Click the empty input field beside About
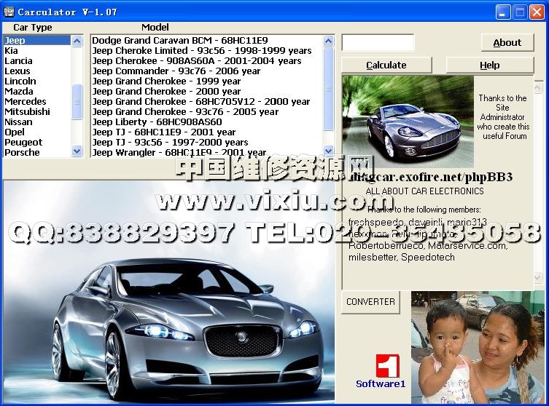 378,43
